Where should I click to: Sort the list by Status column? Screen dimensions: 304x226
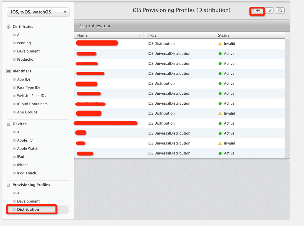point(249,35)
